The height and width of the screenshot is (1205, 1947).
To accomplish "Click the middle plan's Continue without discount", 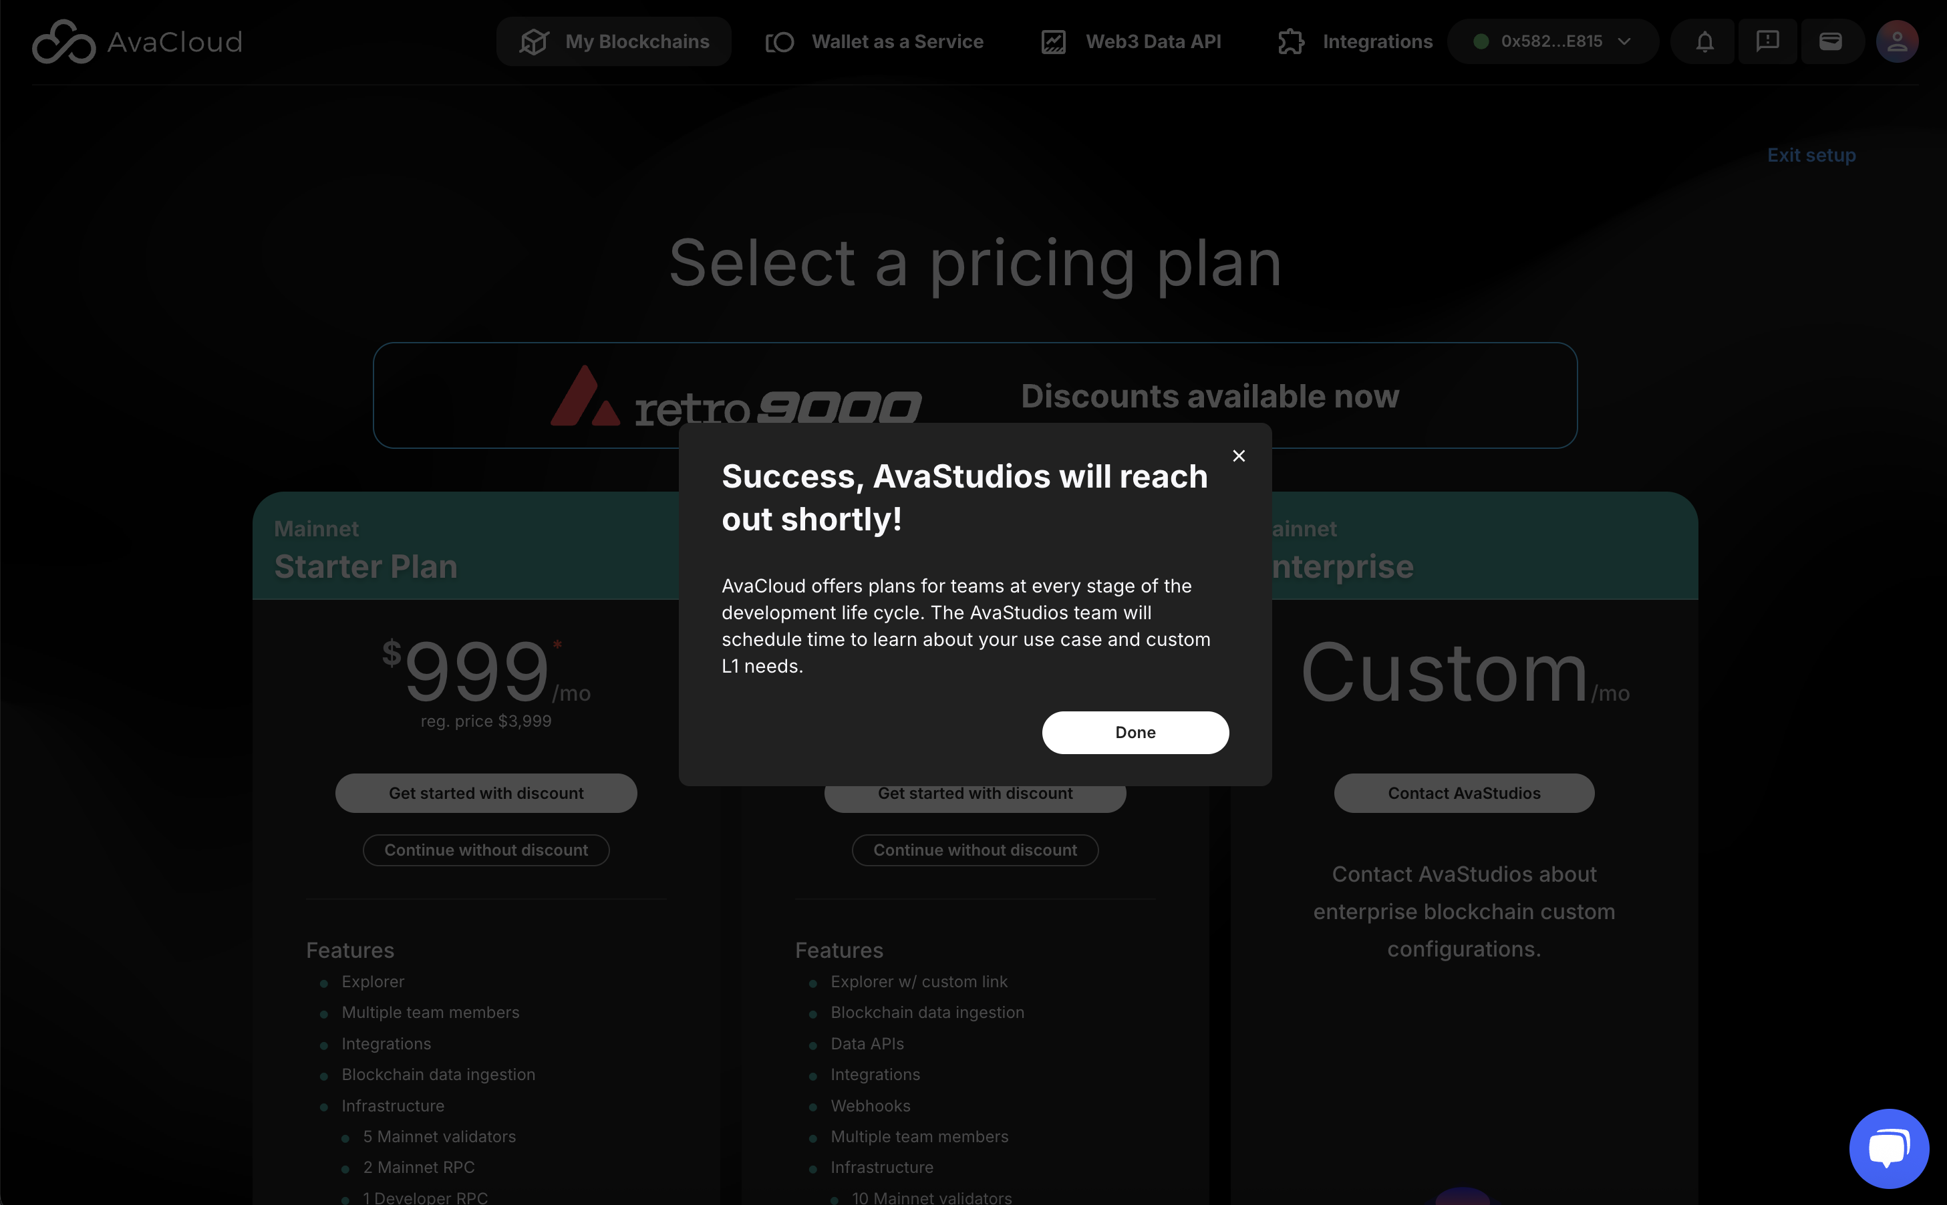I will tap(975, 850).
